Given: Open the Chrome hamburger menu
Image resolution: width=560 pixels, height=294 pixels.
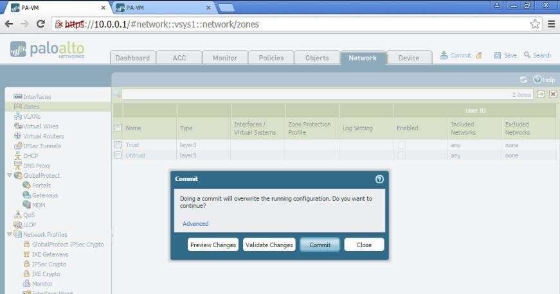Looking at the screenshot, I should (551, 24).
